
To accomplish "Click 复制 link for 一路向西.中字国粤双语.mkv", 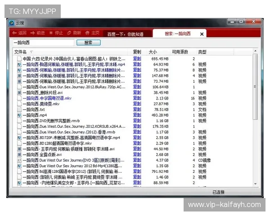I will tap(137, 98).
